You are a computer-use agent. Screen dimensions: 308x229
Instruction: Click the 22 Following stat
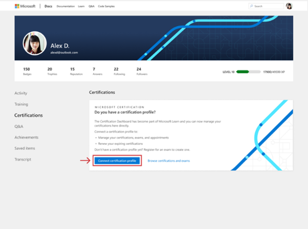click(119, 71)
